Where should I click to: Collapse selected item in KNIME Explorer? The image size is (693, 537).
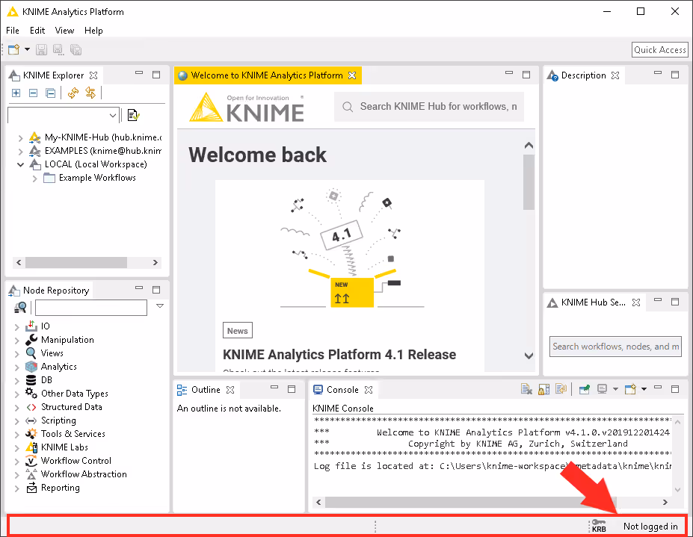33,93
